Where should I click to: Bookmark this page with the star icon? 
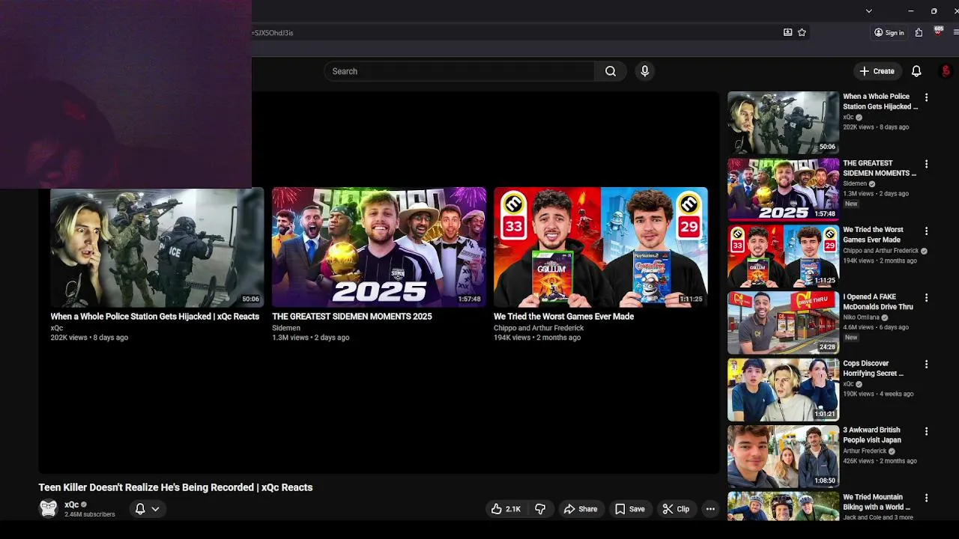point(802,32)
